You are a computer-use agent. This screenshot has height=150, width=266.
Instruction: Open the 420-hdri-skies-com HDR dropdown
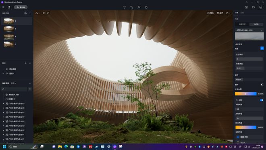(x=249, y=30)
